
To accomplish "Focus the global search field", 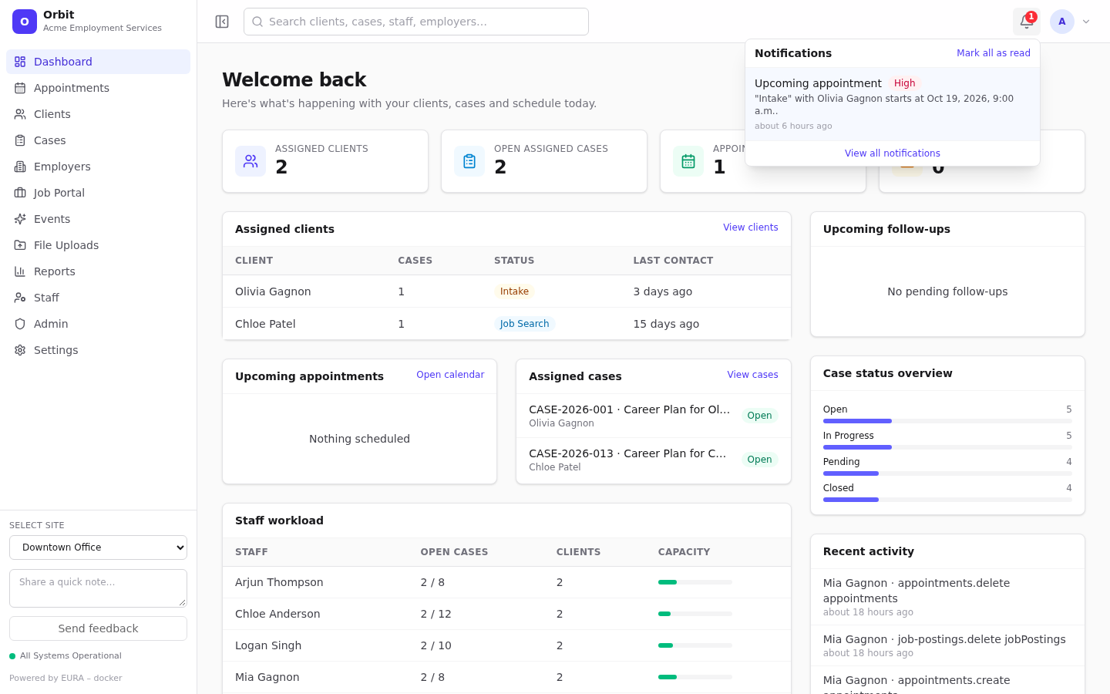I will click(416, 22).
